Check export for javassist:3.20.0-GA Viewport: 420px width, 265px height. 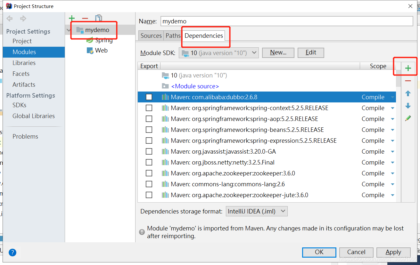[x=149, y=151]
